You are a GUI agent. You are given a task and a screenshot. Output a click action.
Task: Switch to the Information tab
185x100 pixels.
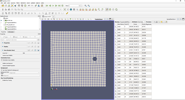(11, 32)
